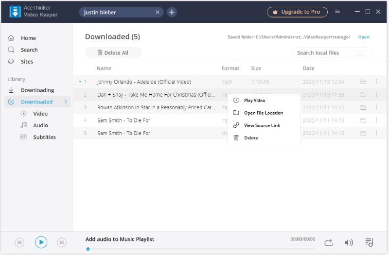This screenshot has height=255, width=389.
Task: Click the Video play circle icon in sidebar
Action: 23,114
